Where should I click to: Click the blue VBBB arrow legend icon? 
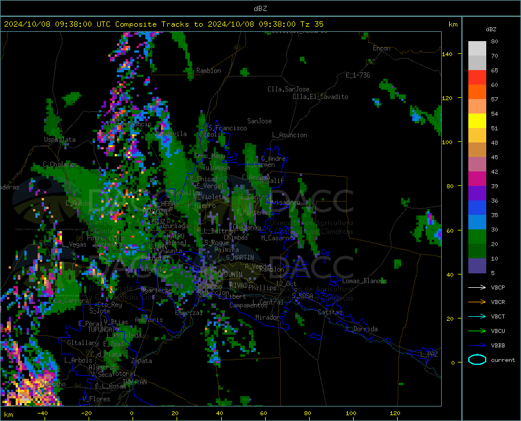point(477,346)
